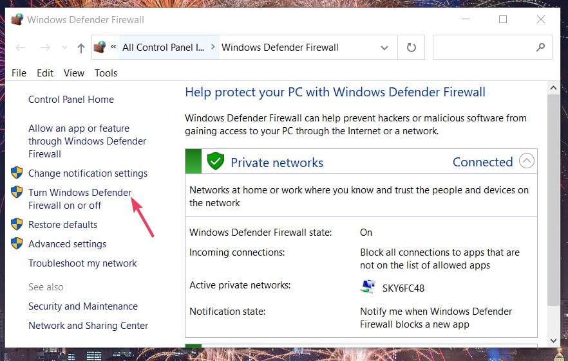
Task: Open the File menu
Action: pos(19,73)
